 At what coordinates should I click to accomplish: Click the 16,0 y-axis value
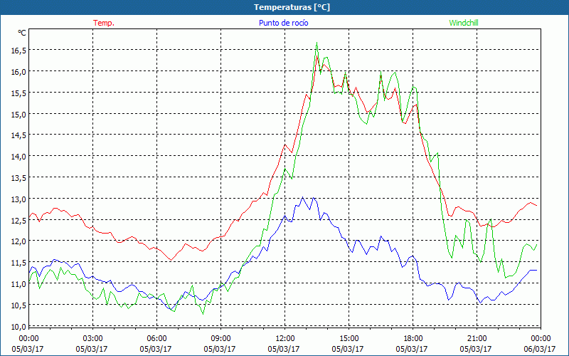(x=18, y=72)
